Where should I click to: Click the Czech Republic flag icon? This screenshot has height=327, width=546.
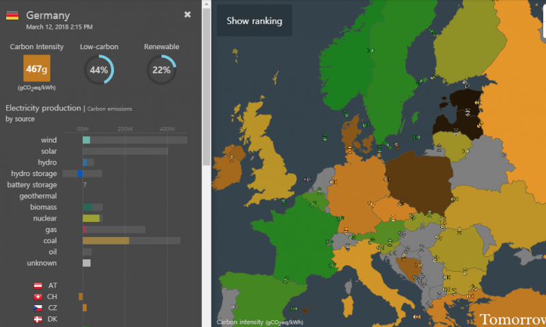38,308
